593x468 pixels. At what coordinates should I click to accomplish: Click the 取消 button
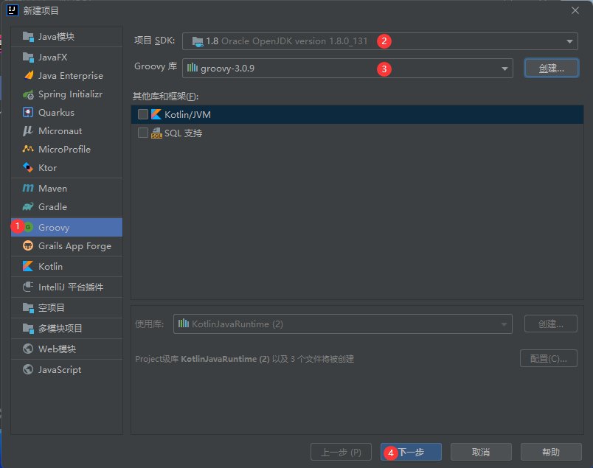tap(481, 452)
